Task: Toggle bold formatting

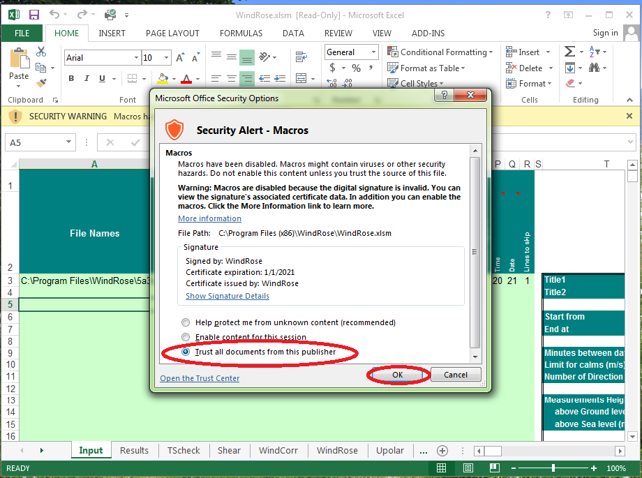Action: (71, 78)
